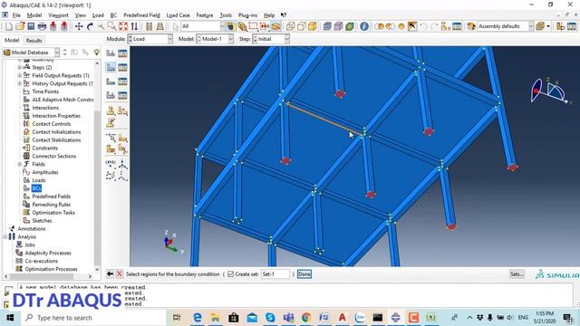Turn perspective view on
This screenshot has width=580, height=326.
coord(160,26)
